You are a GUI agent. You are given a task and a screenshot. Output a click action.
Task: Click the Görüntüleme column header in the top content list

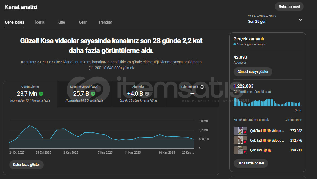(293, 120)
